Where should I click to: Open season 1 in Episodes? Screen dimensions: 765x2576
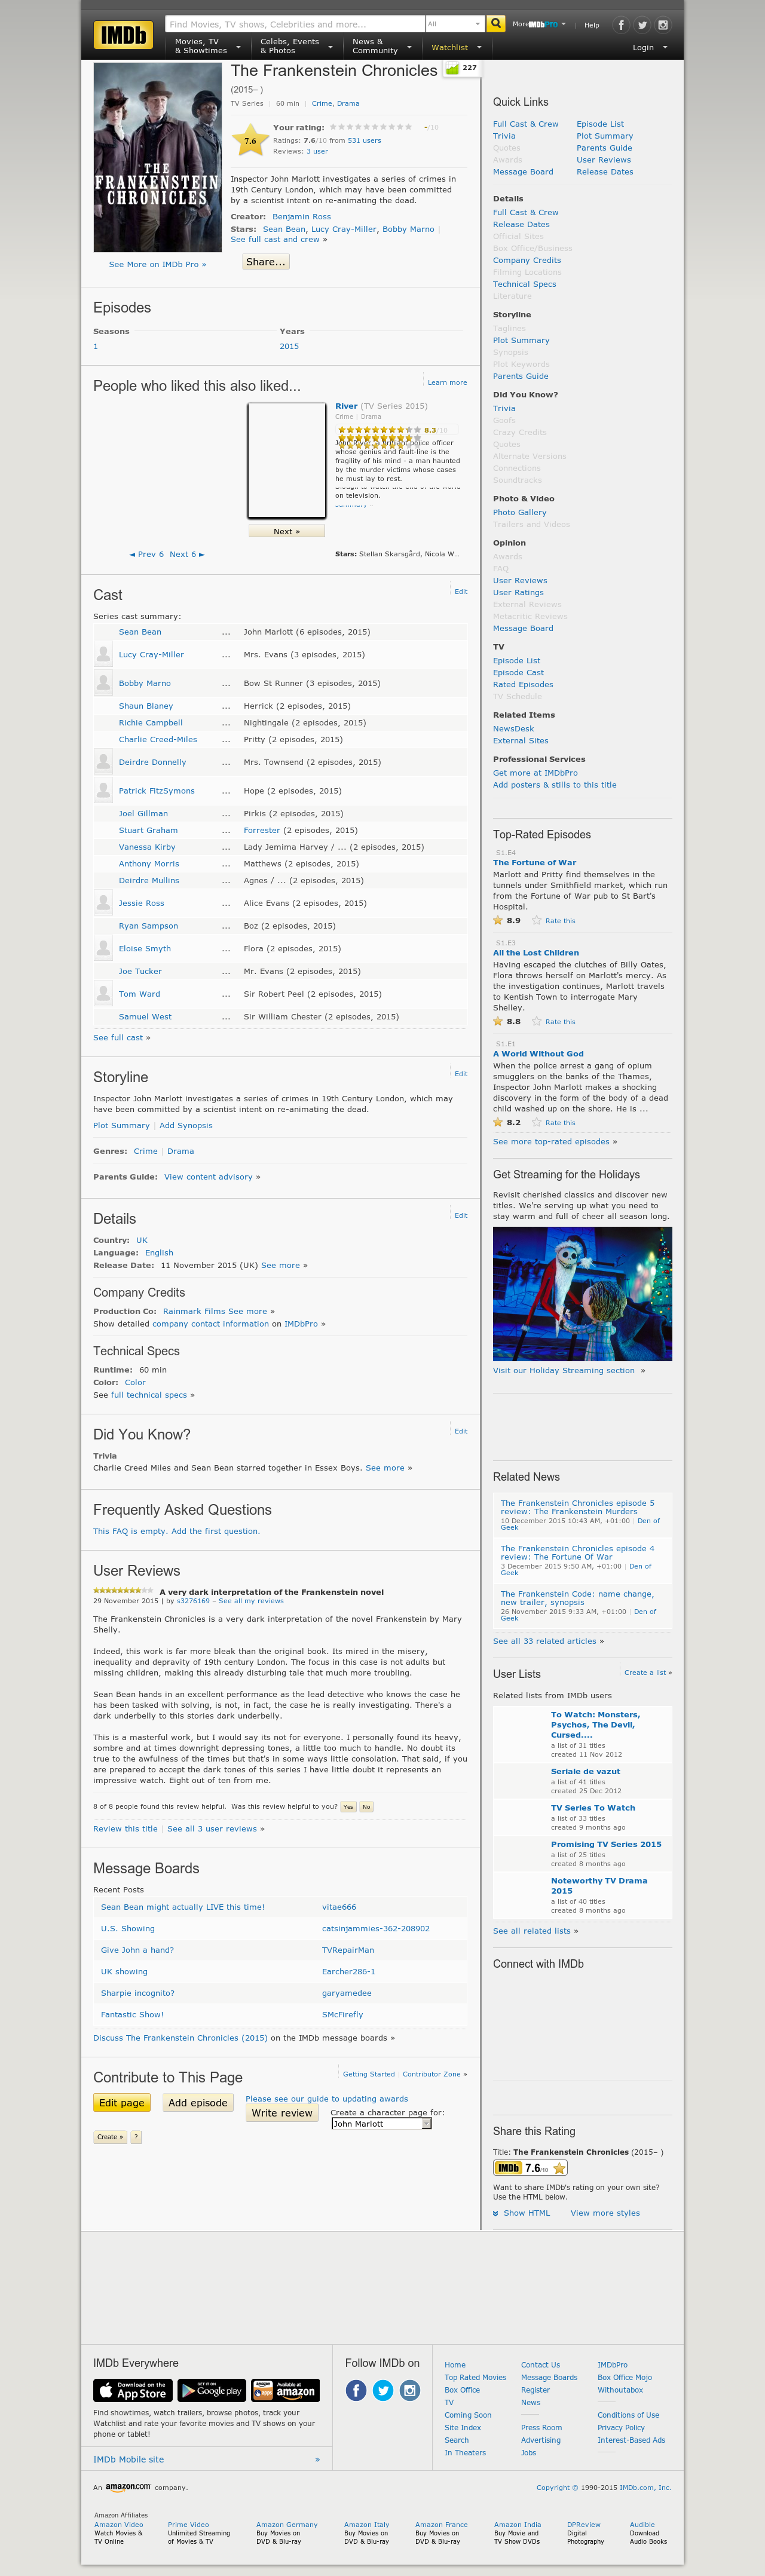(x=96, y=346)
